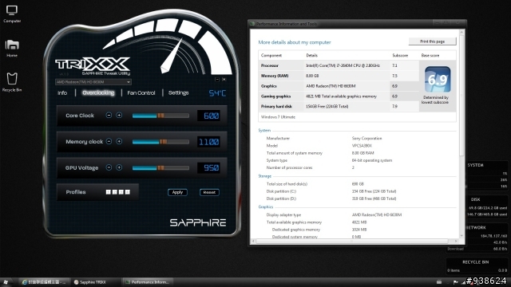Open the GPU selection dropdown in TRIXX

pyautogui.click(x=93, y=82)
